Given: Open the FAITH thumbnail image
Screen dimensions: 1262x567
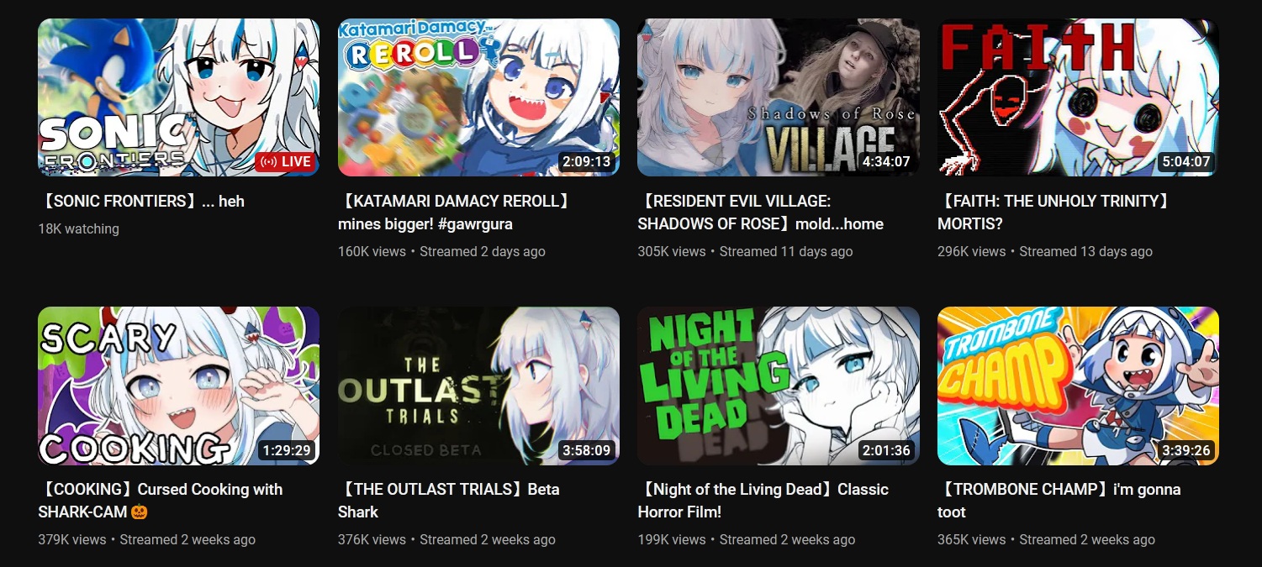Looking at the screenshot, I should click(x=1078, y=97).
